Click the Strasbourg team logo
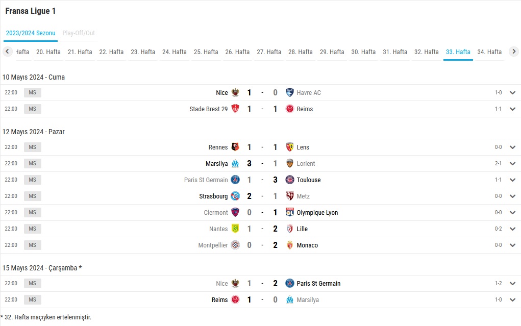 (x=235, y=196)
